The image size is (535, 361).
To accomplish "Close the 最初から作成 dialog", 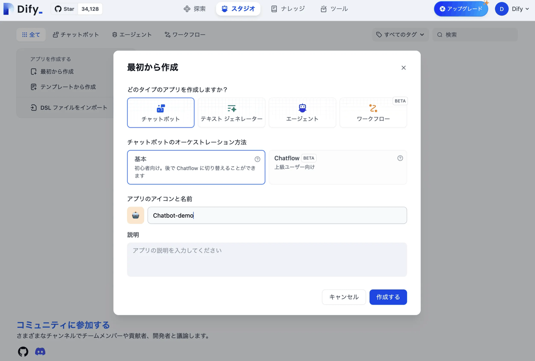I will click(403, 68).
